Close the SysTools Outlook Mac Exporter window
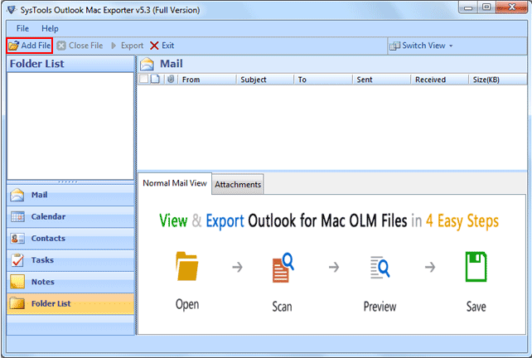532x358 pixels. [x=511, y=7]
